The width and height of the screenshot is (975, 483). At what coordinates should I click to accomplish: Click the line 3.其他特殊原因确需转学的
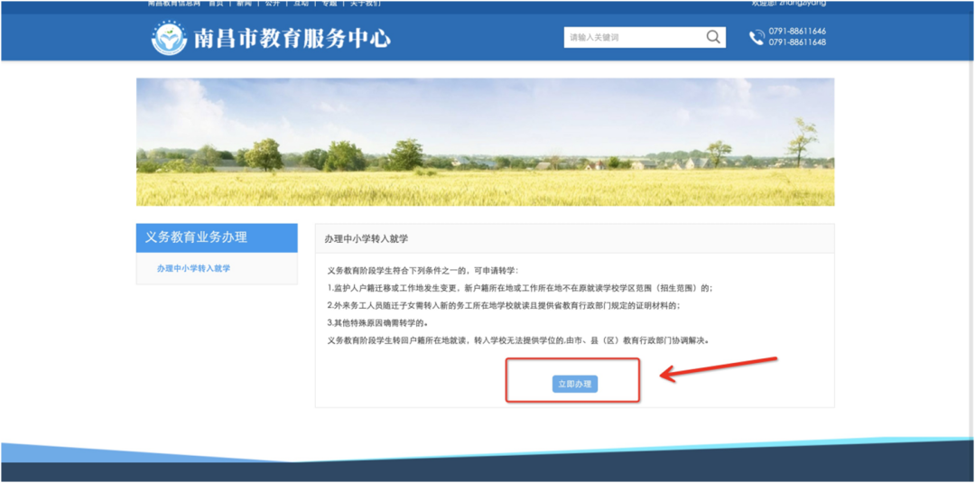coord(377,323)
